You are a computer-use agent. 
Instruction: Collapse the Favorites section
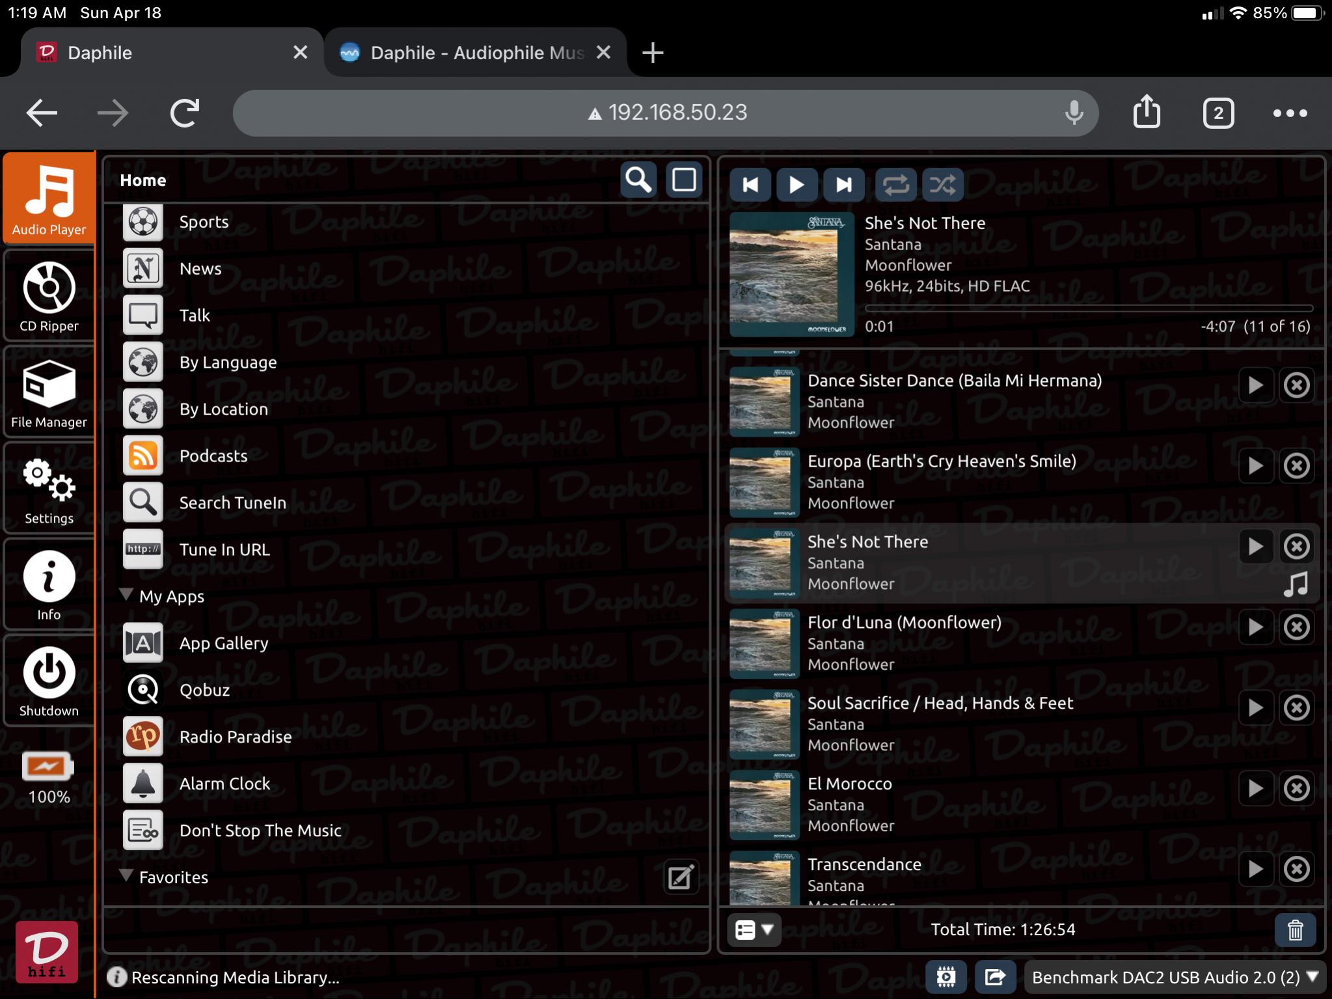coord(126,876)
